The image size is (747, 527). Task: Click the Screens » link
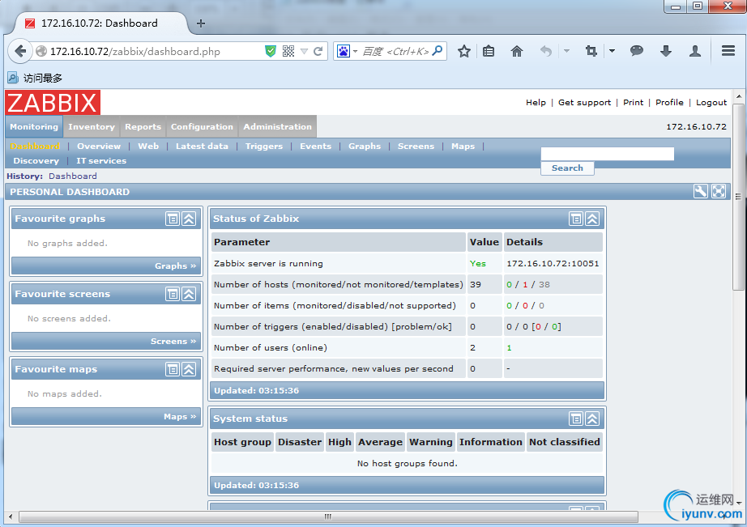[x=173, y=342]
